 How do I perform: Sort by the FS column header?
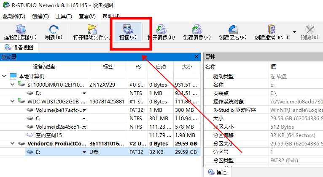click(x=138, y=67)
